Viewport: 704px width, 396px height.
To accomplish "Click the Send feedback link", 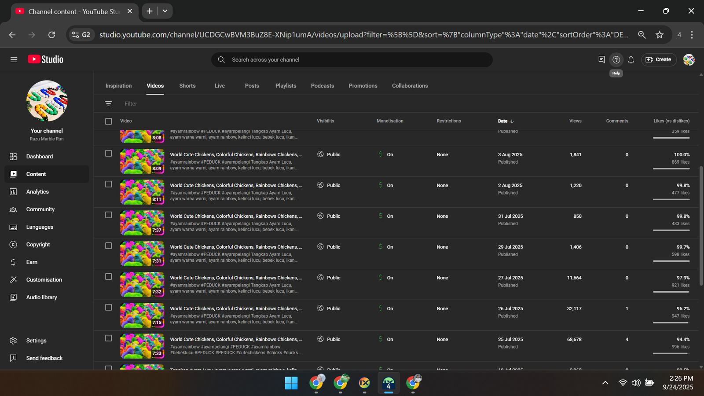I will 44,358.
